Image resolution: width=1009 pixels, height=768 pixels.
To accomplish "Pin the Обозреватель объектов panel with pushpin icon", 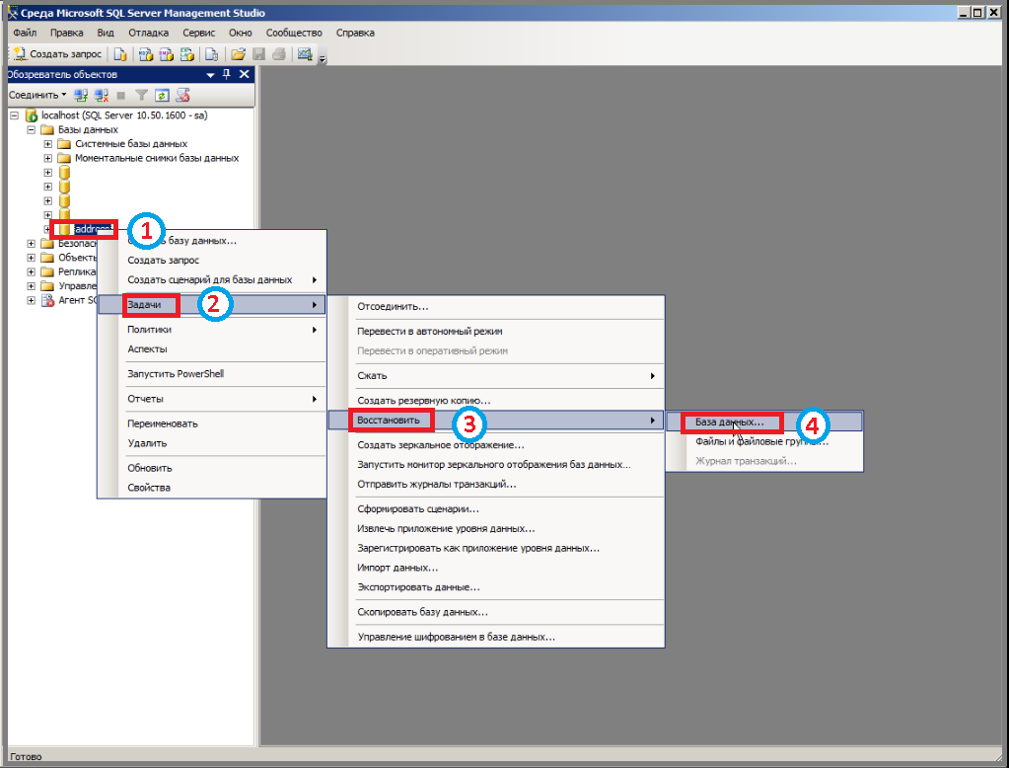I will pyautogui.click(x=227, y=74).
